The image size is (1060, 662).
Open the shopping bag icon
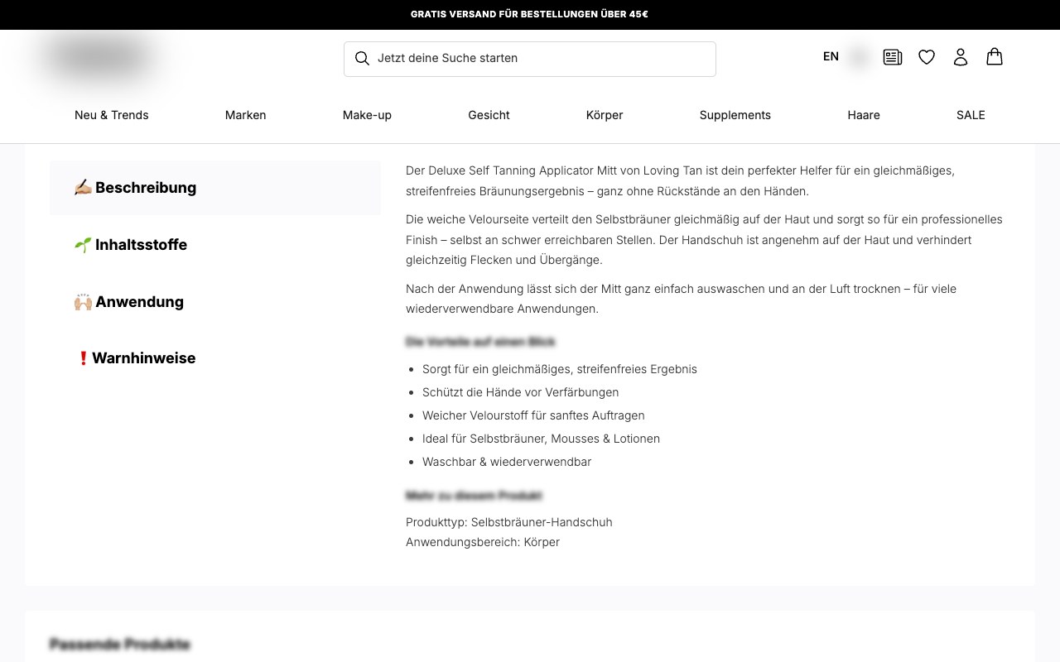point(995,56)
